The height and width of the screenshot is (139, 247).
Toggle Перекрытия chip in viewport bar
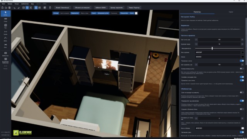(75, 13)
